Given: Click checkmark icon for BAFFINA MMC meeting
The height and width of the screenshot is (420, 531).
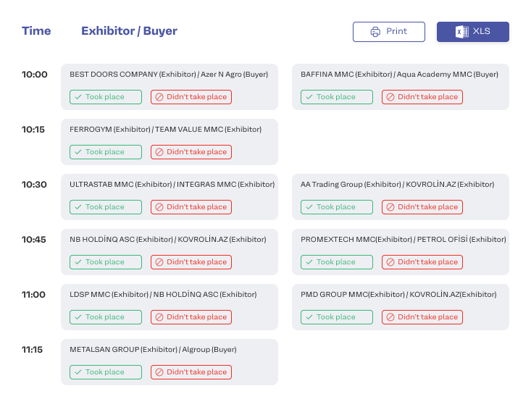Looking at the screenshot, I should coord(309,97).
